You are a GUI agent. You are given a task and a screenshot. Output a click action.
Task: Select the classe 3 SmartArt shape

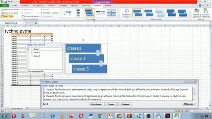[89, 69]
